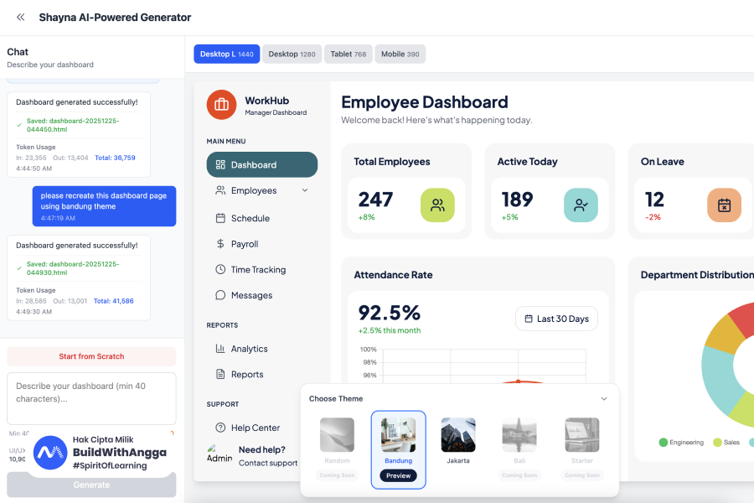754x503 pixels.
Task: Preview the Bandung theme
Action: click(397, 475)
